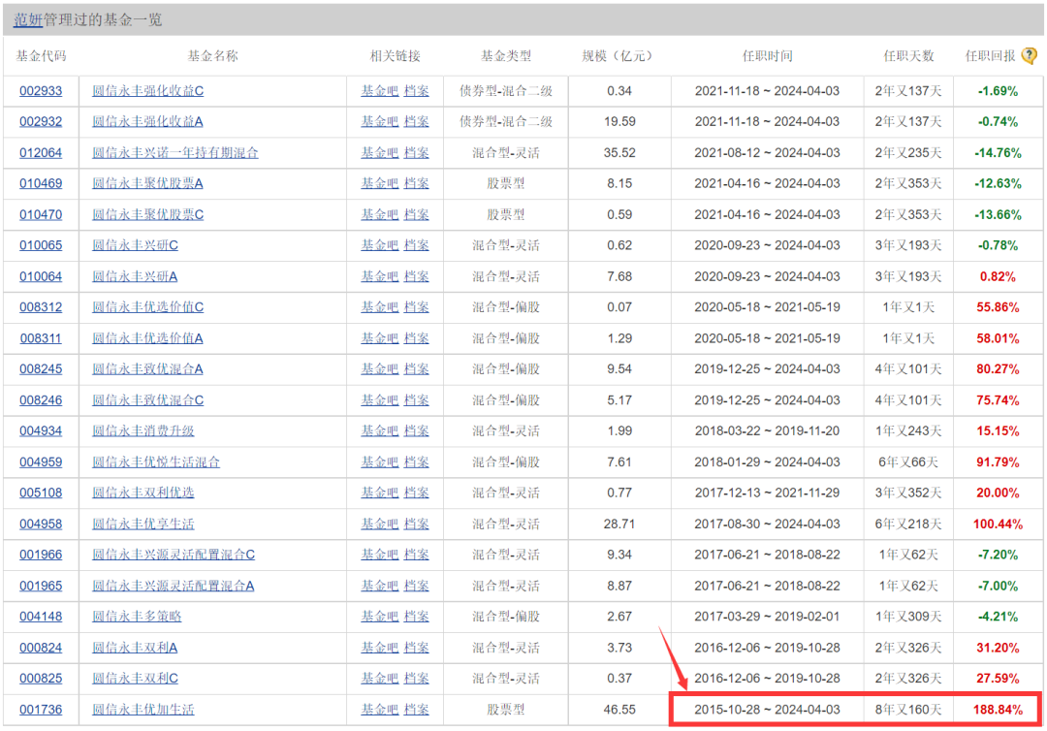
Task: Open fund code 001965 link
Action: click(41, 587)
